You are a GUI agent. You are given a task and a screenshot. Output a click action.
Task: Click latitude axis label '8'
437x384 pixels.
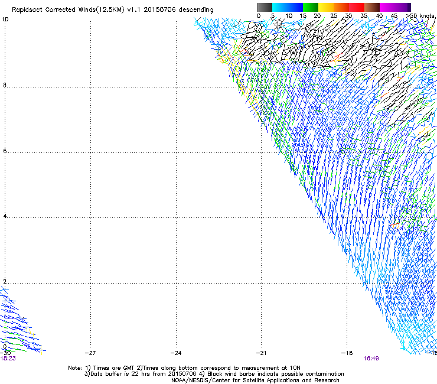(5, 85)
